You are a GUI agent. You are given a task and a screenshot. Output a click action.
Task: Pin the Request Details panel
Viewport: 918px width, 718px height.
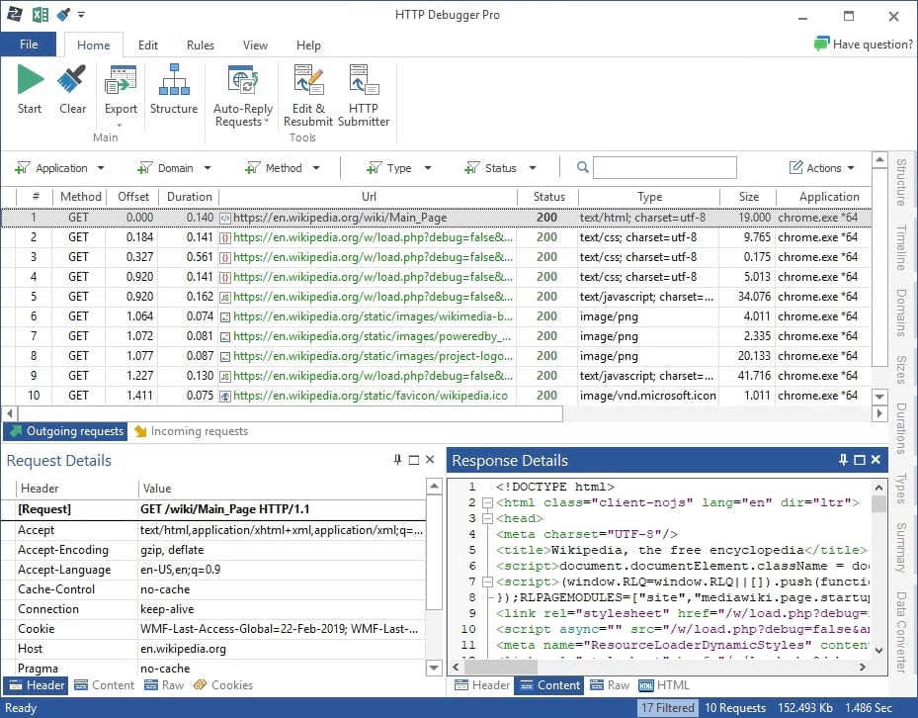point(398,460)
